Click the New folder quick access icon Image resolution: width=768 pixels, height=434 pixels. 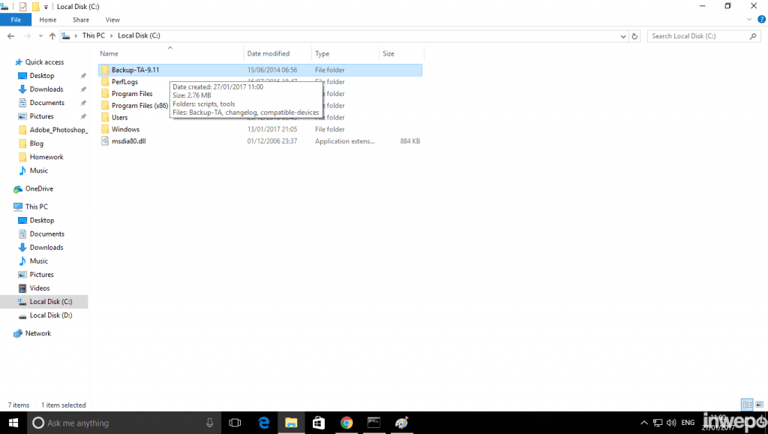tap(35, 6)
